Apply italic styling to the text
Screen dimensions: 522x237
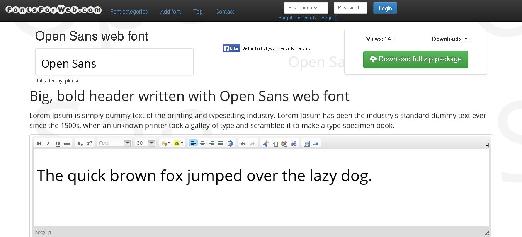[48, 143]
